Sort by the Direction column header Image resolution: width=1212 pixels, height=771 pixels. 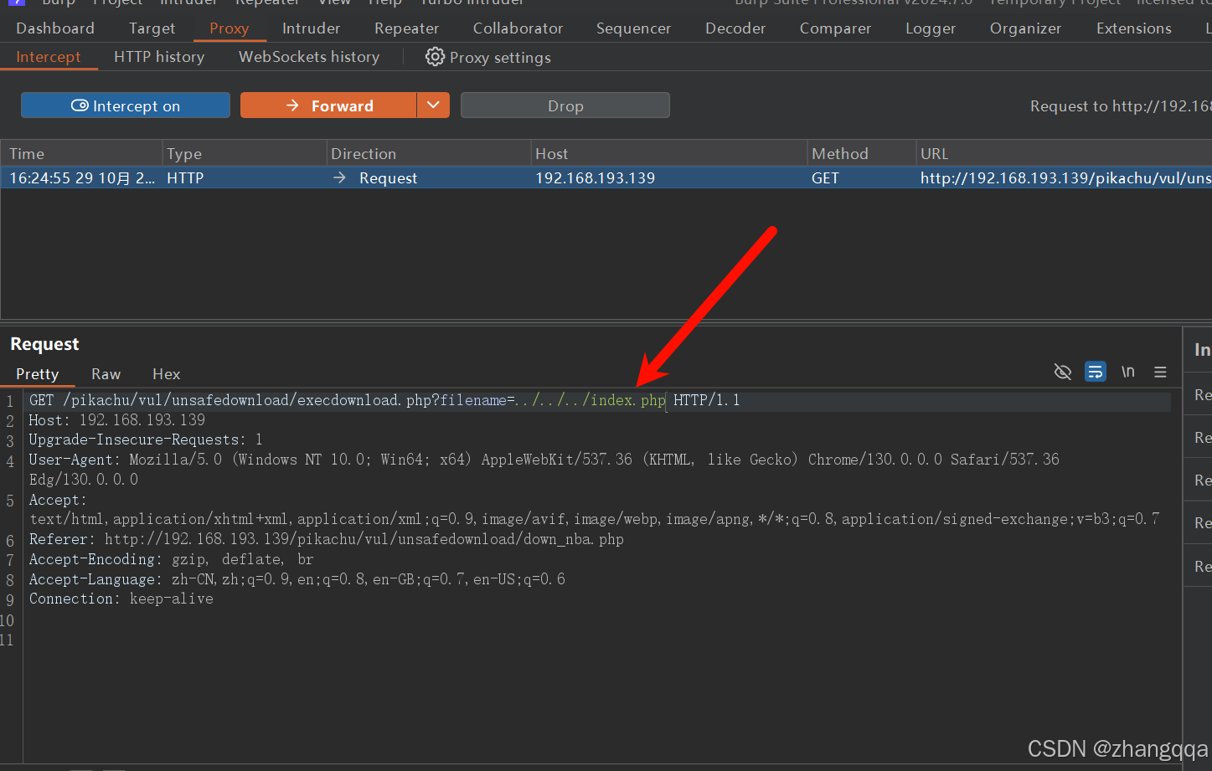429,154
